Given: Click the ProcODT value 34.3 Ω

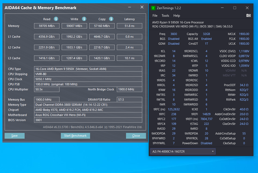Looking at the screenshot, I should click(244, 85).
